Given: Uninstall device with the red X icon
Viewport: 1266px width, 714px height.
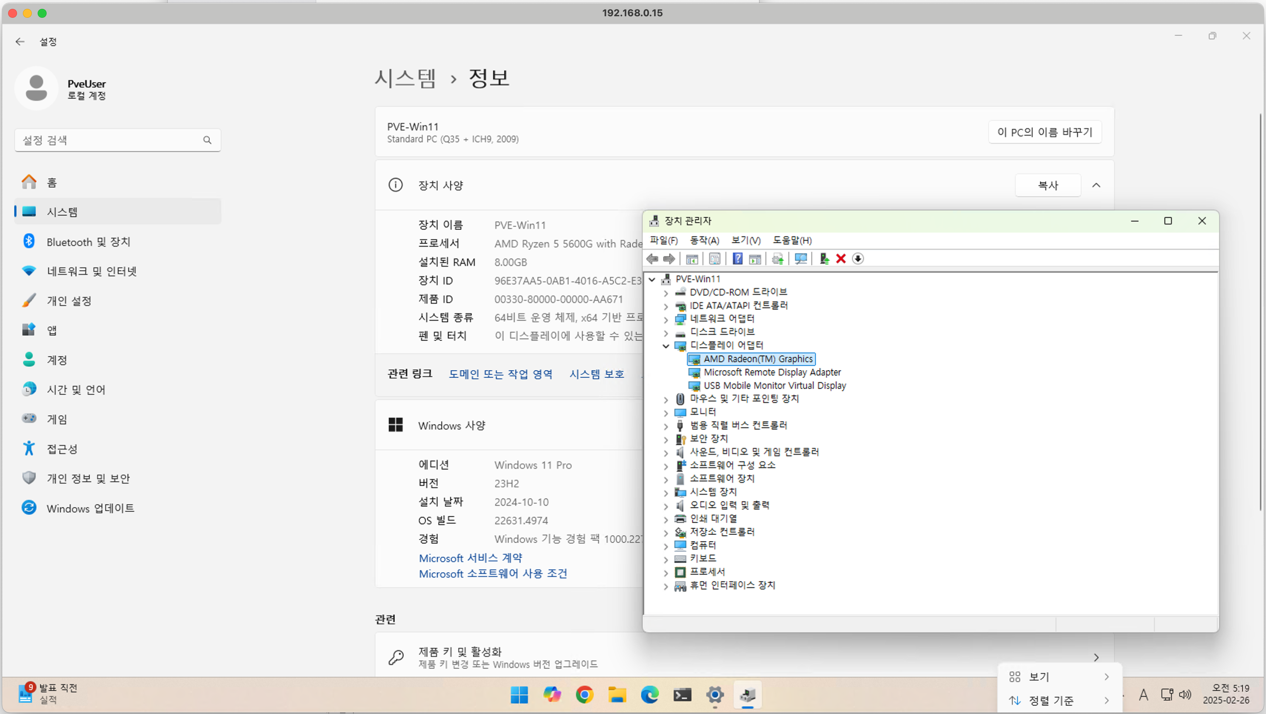Looking at the screenshot, I should [841, 258].
